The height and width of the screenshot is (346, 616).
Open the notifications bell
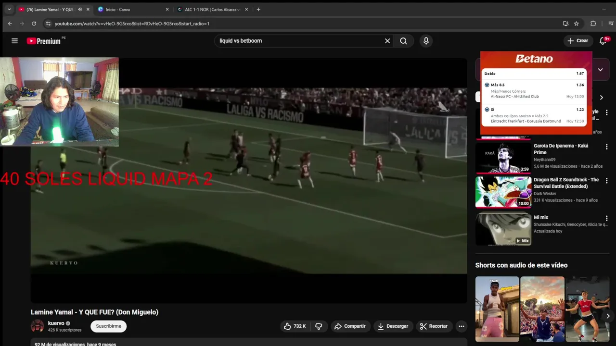603,41
